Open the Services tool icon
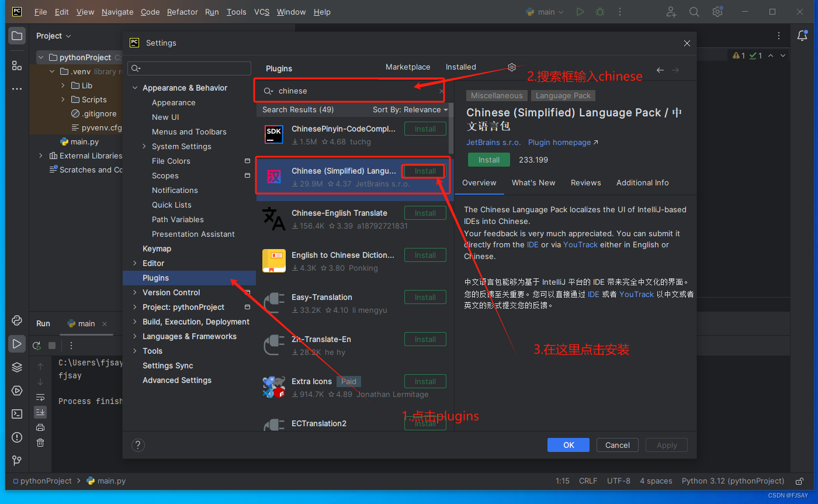Viewport: 818px width, 504px height. [x=17, y=391]
